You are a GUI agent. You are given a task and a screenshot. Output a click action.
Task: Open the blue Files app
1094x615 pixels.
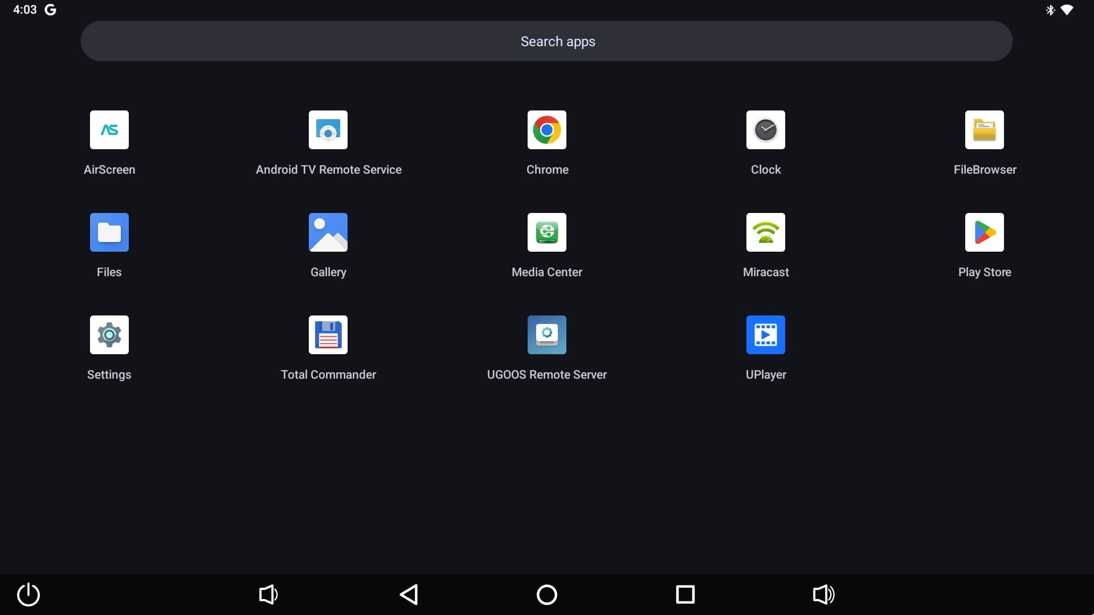click(x=109, y=232)
